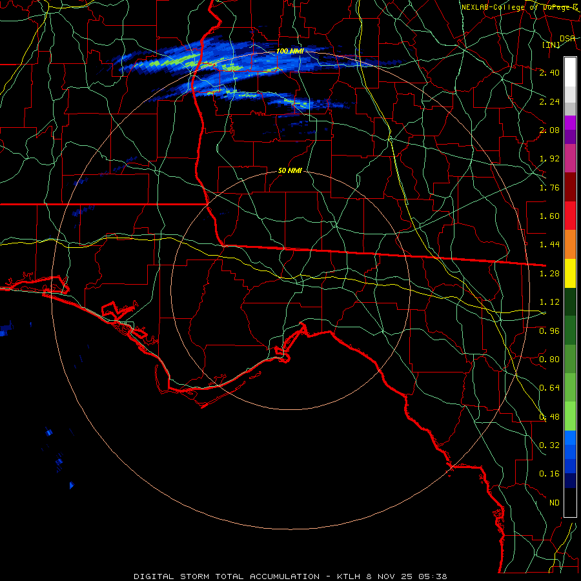Click the Digital Storm Total Accumulation caption
The height and width of the screenshot is (581, 581).
click(290, 576)
